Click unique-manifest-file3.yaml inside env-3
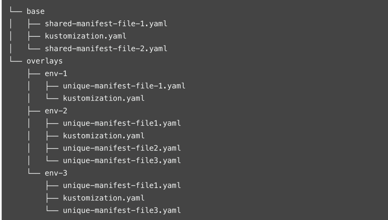388x220 pixels. [122, 210]
